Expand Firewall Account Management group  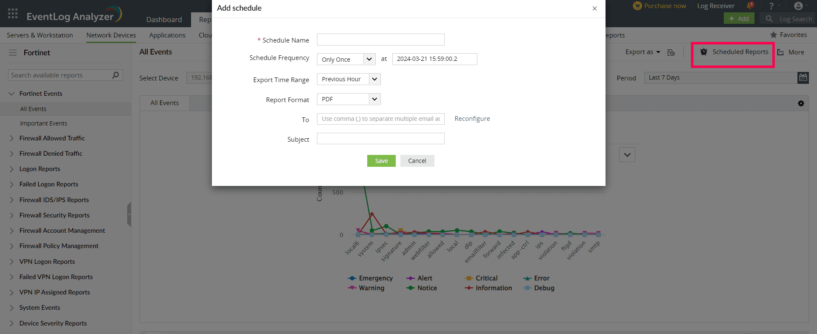pyautogui.click(x=11, y=231)
